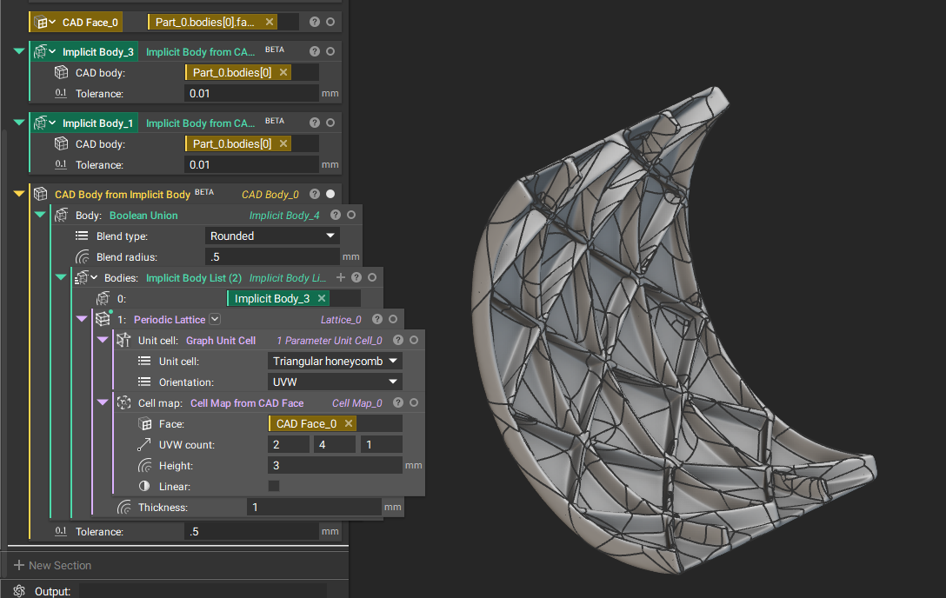Toggle visibility circle of Lattice_0
Viewport: 946px width, 598px height.
coord(393,319)
